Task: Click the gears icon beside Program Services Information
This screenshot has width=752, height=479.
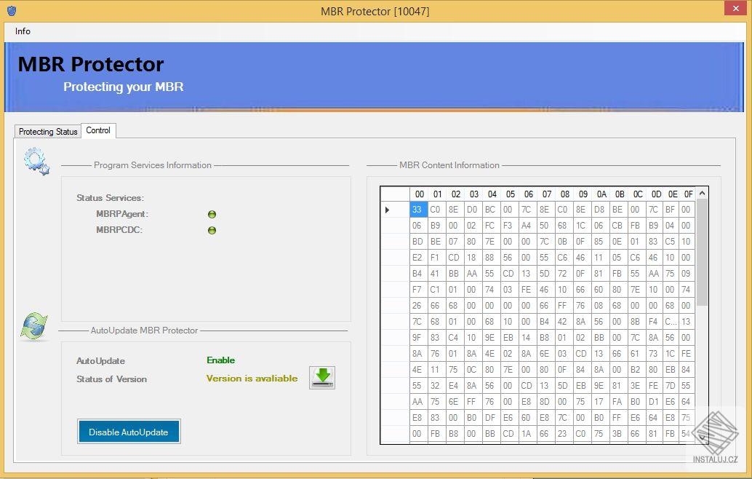Action: point(36,162)
